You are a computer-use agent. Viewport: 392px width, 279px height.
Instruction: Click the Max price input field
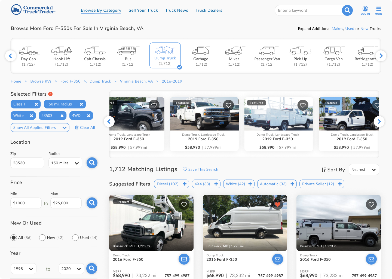66,203
